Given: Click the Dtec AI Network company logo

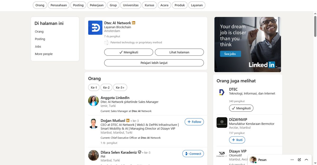Looking at the screenshot, I should (95, 28).
